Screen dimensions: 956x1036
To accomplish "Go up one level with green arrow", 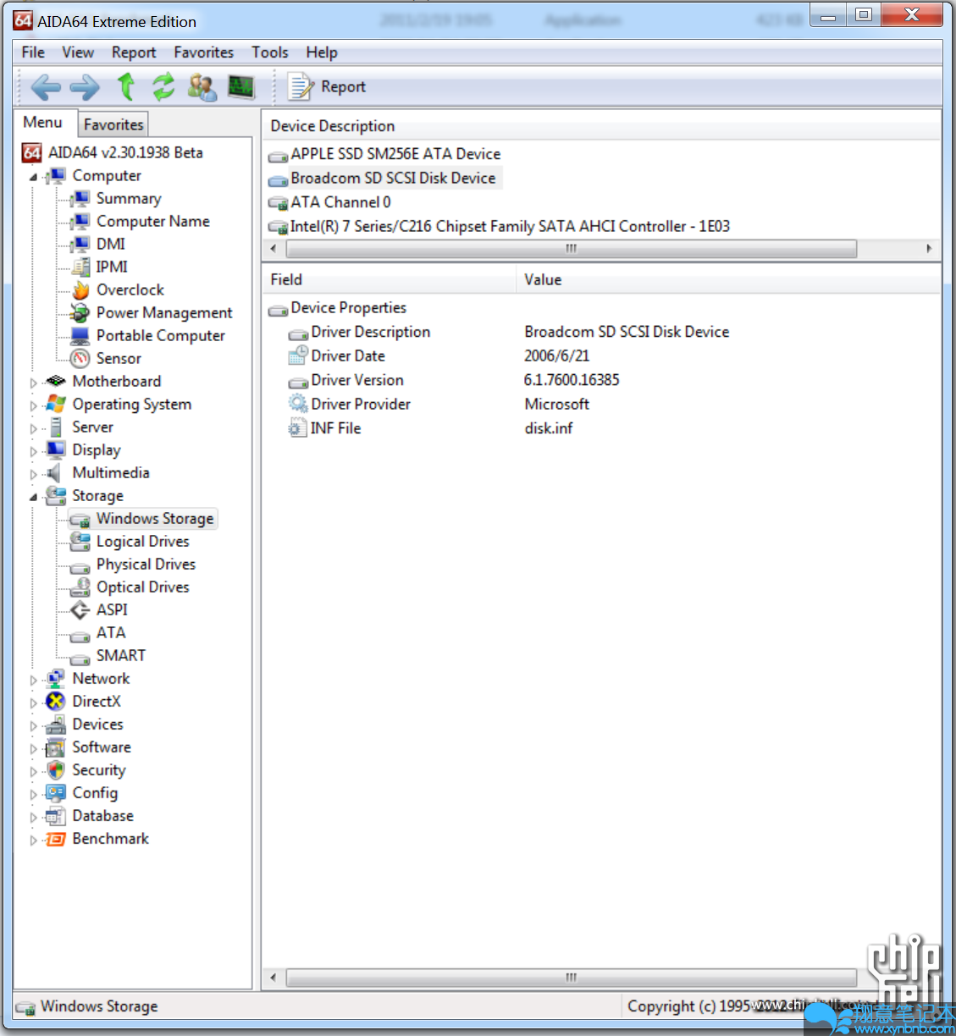I will tap(126, 86).
